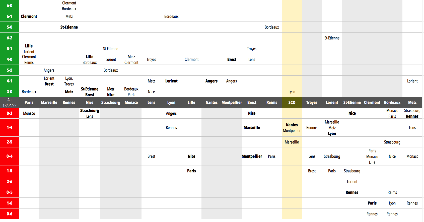Select Strasbourg in the 2-5 row

(392, 142)
